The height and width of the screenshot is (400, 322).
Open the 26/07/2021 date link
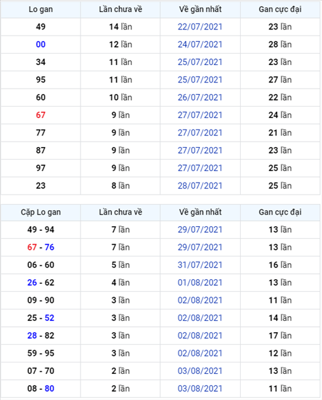[x=200, y=97]
